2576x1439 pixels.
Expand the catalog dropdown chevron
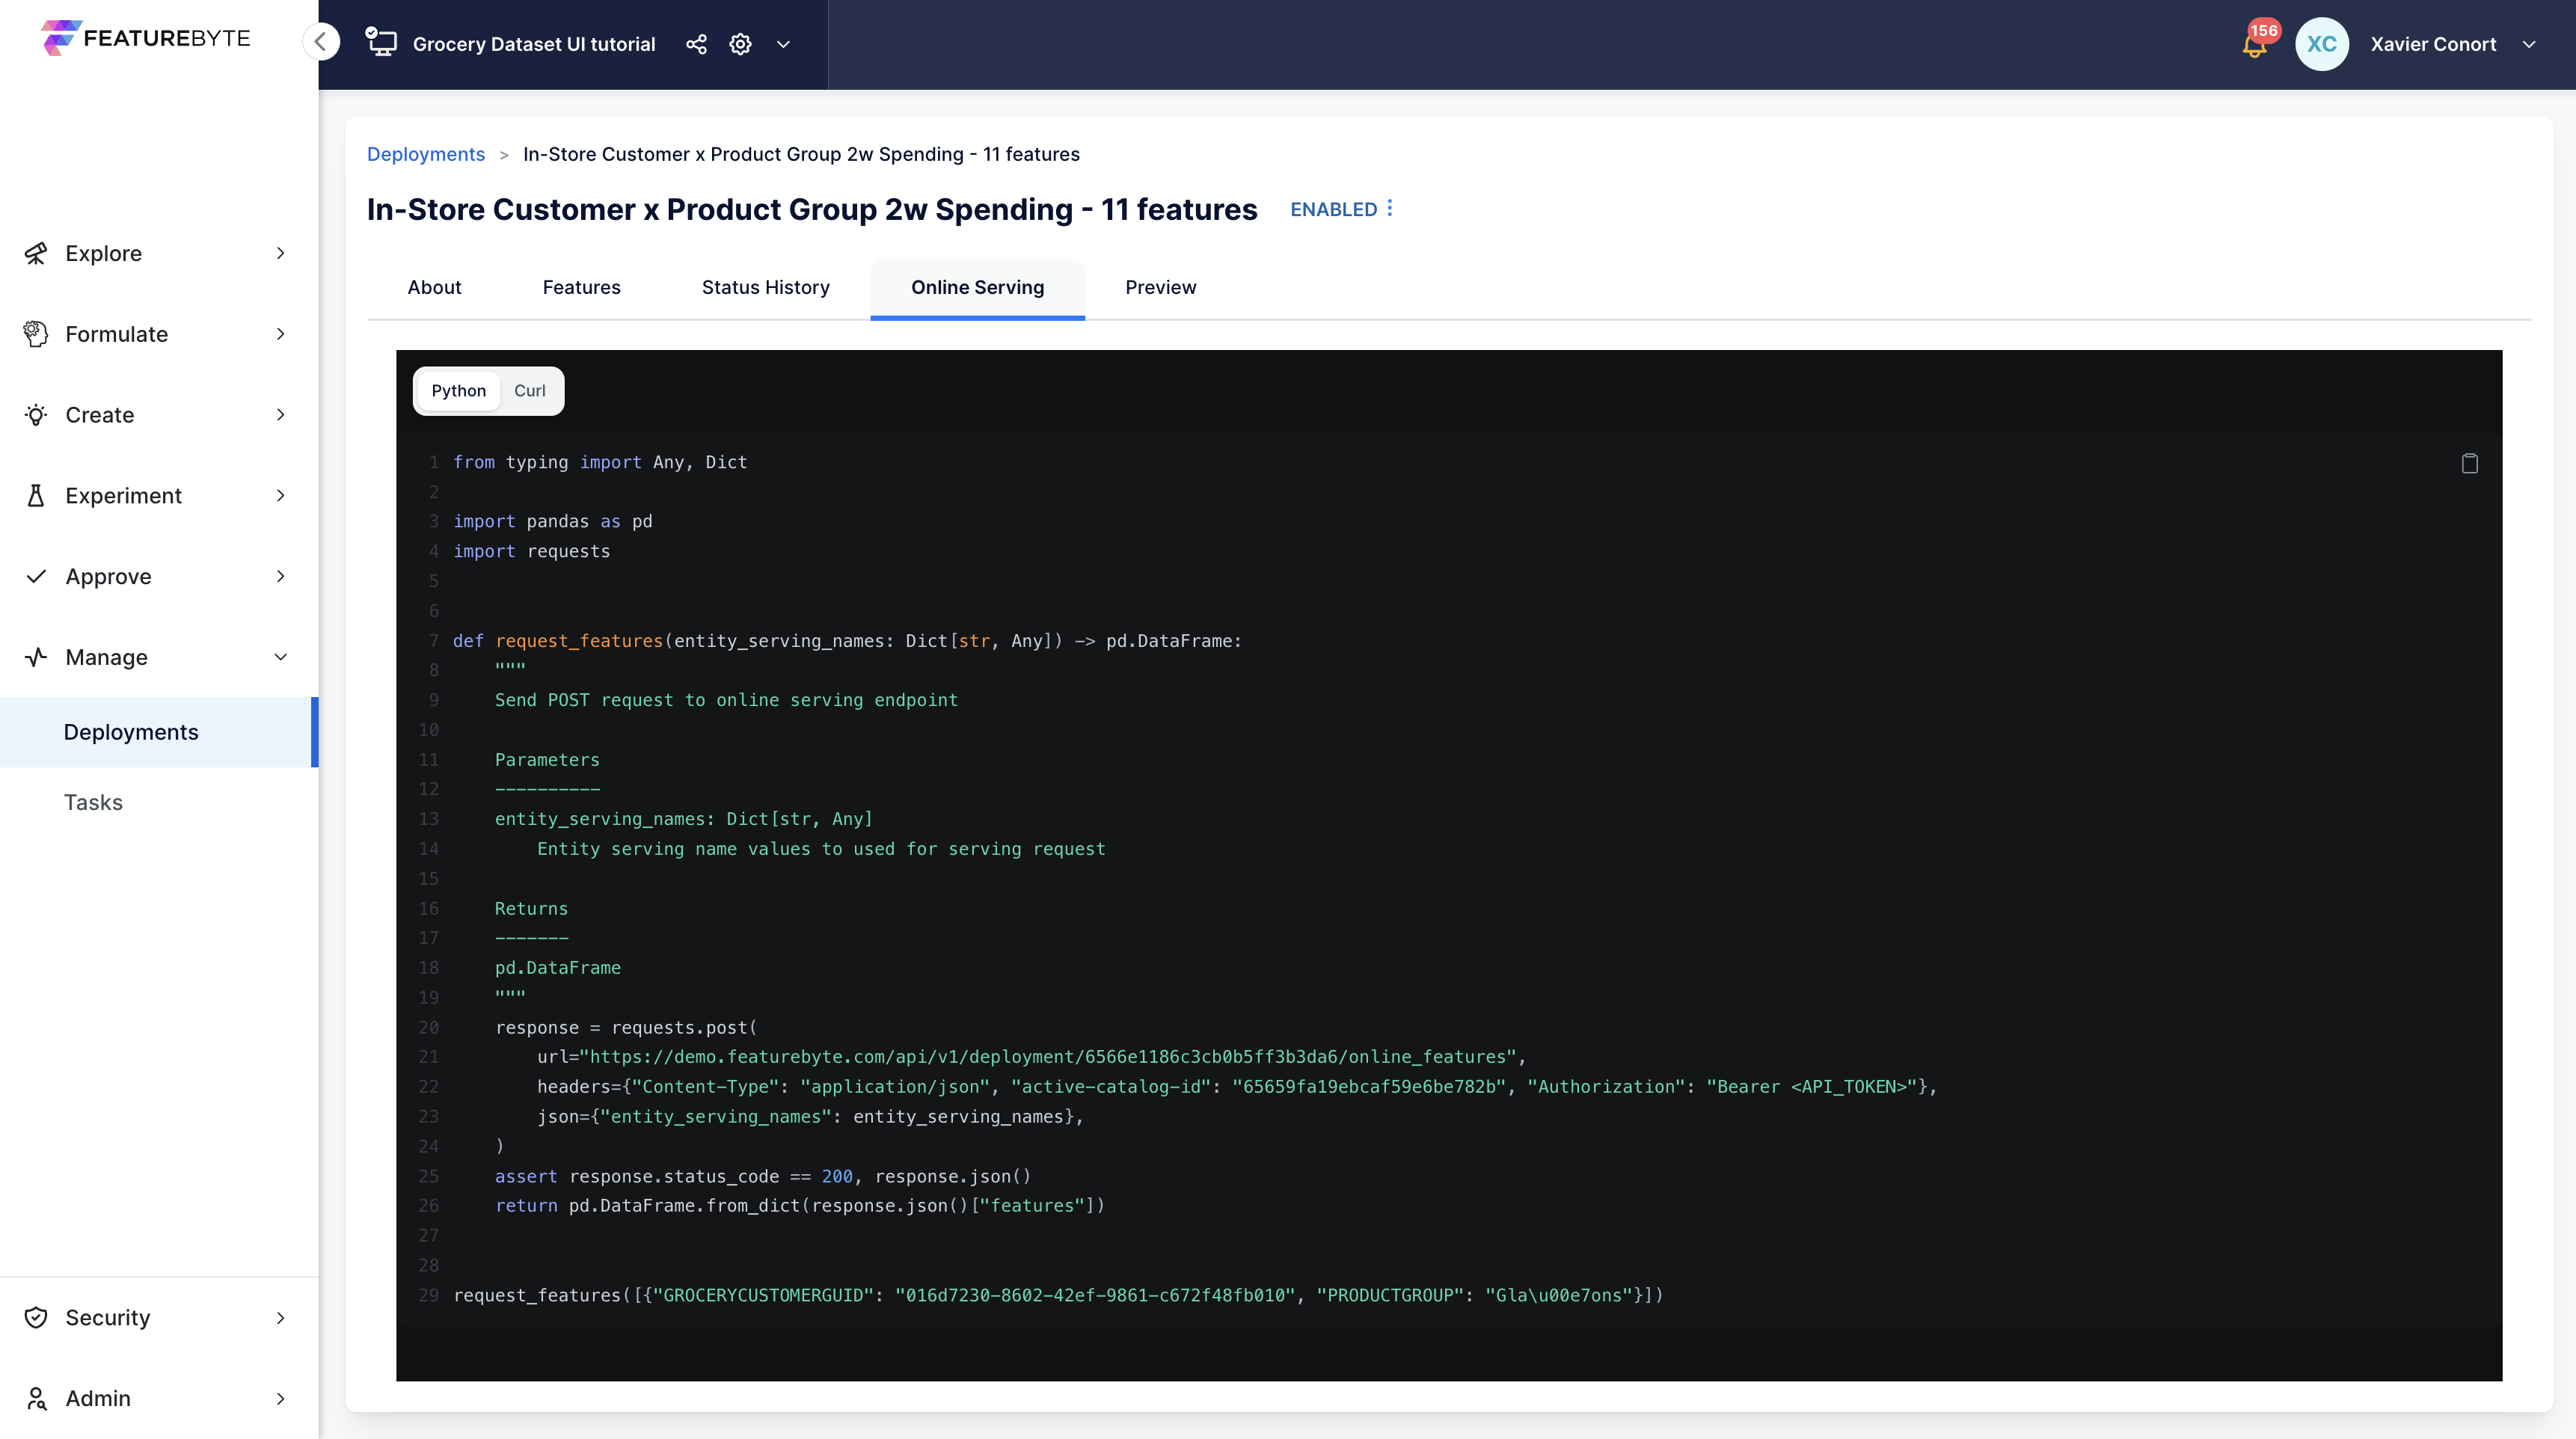pyautogui.click(x=784, y=44)
